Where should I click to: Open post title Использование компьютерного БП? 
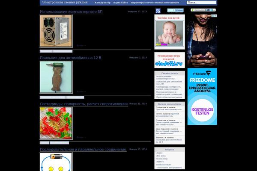point(71,12)
